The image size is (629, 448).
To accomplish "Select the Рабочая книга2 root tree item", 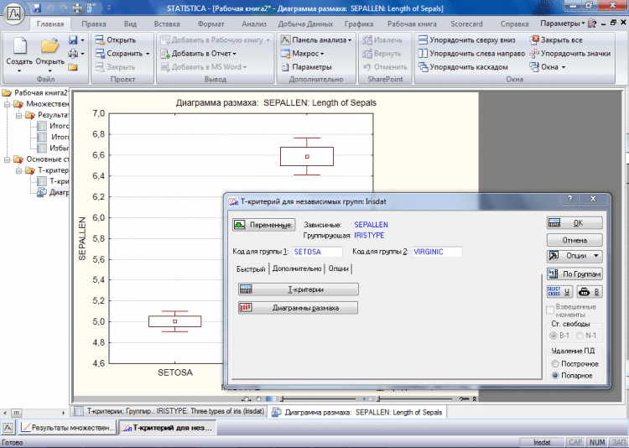I will click(35, 93).
